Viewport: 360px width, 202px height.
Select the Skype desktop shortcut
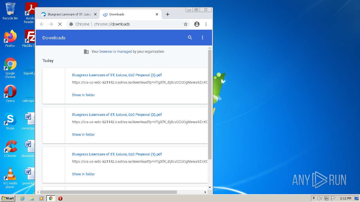(10, 121)
